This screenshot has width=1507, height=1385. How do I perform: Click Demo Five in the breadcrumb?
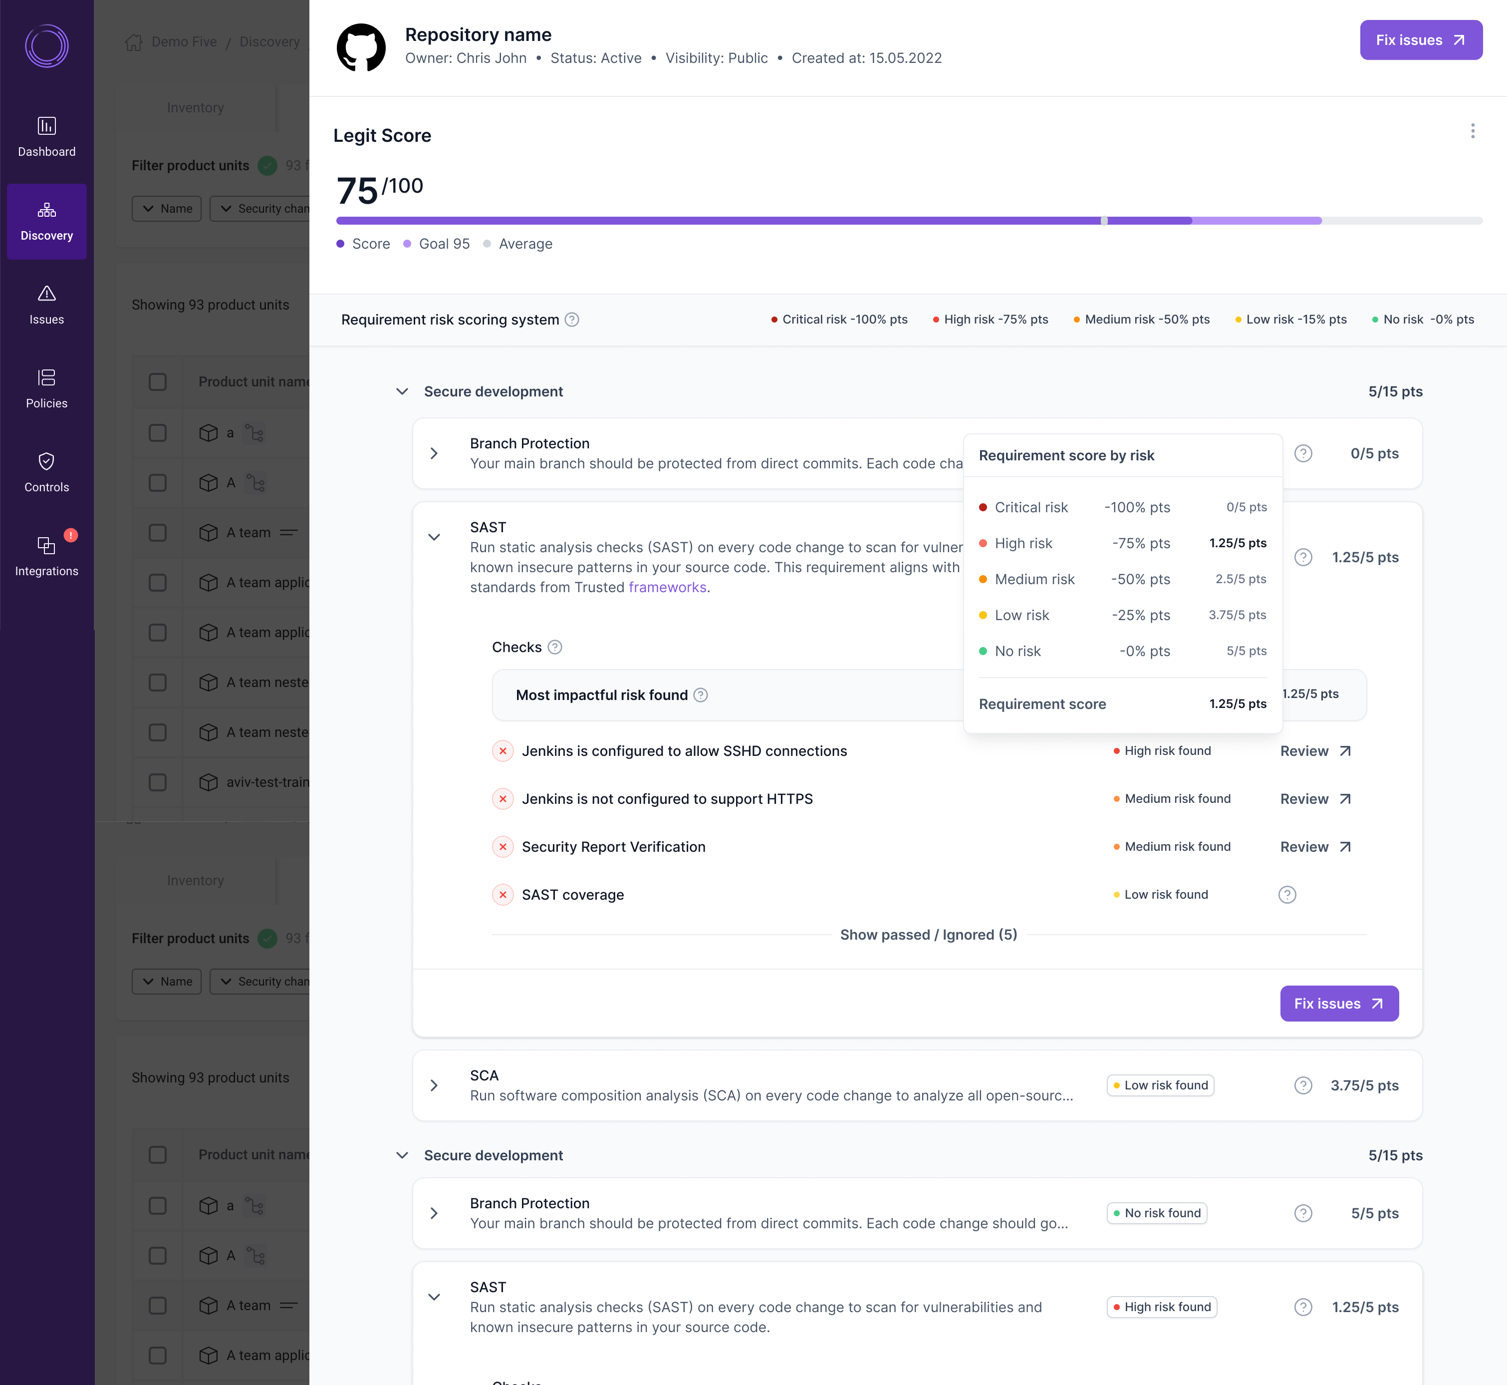(184, 42)
